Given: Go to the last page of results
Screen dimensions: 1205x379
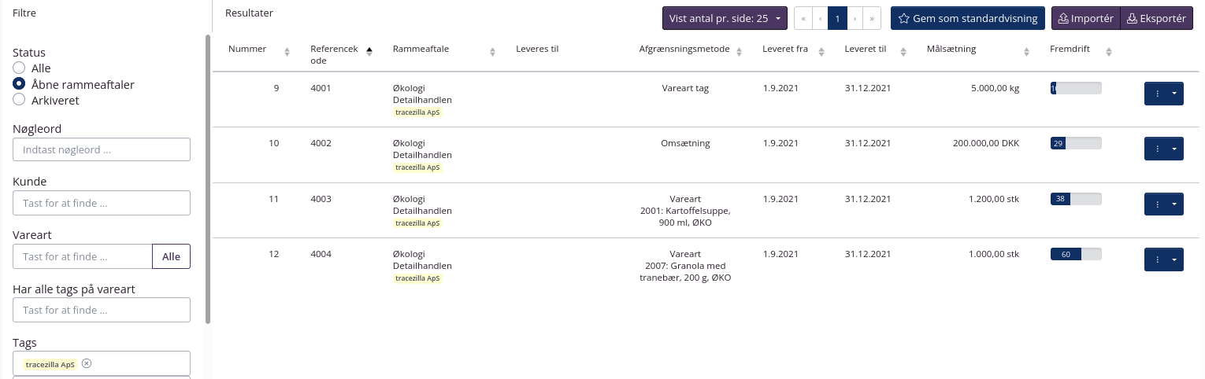Looking at the screenshot, I should click(x=872, y=18).
